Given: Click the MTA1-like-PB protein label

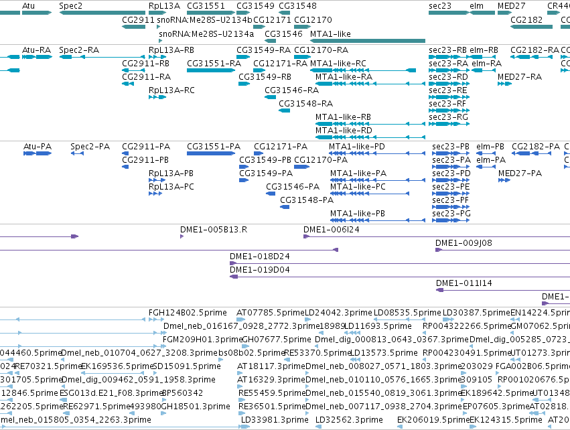Looking at the screenshot, I should (x=358, y=214).
